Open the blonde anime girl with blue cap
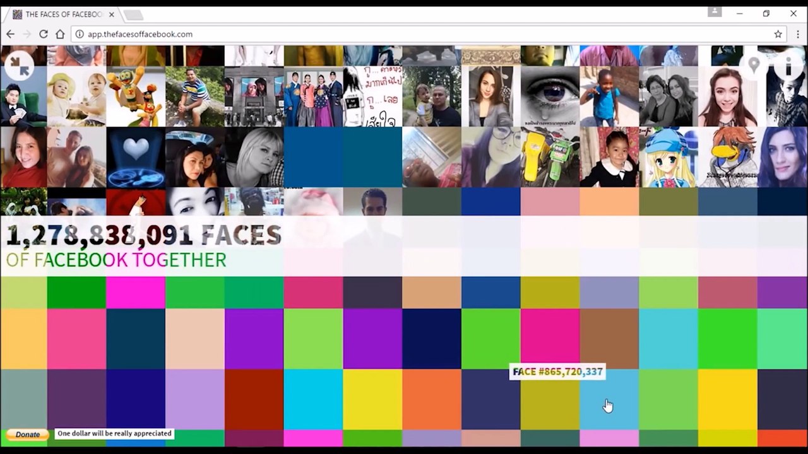The height and width of the screenshot is (454, 808). pos(668,157)
